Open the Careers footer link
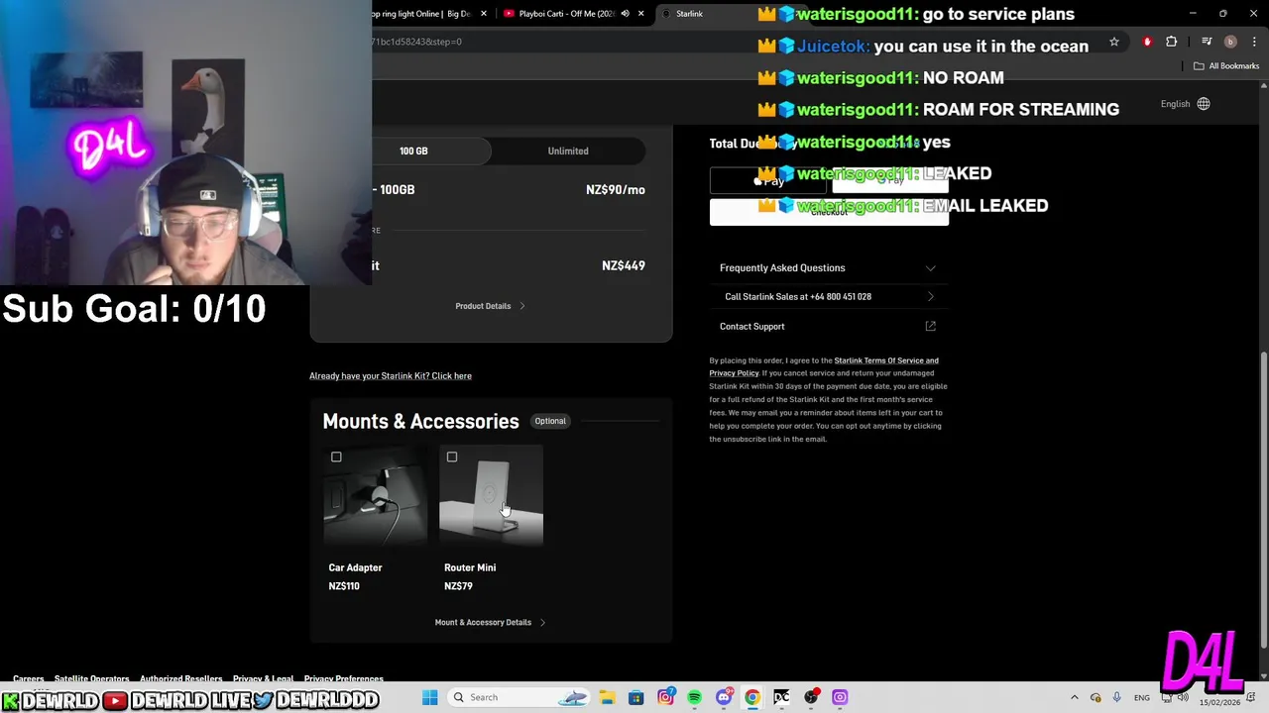1269x713 pixels. [28, 679]
